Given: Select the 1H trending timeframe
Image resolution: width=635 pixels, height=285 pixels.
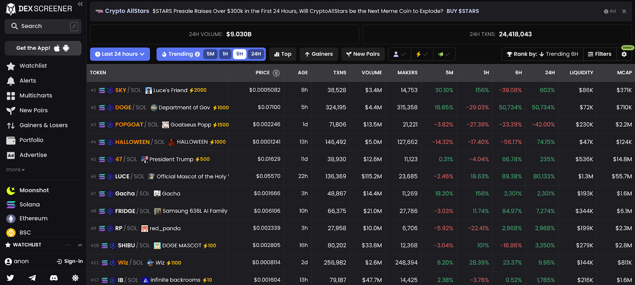Looking at the screenshot, I should (225, 54).
